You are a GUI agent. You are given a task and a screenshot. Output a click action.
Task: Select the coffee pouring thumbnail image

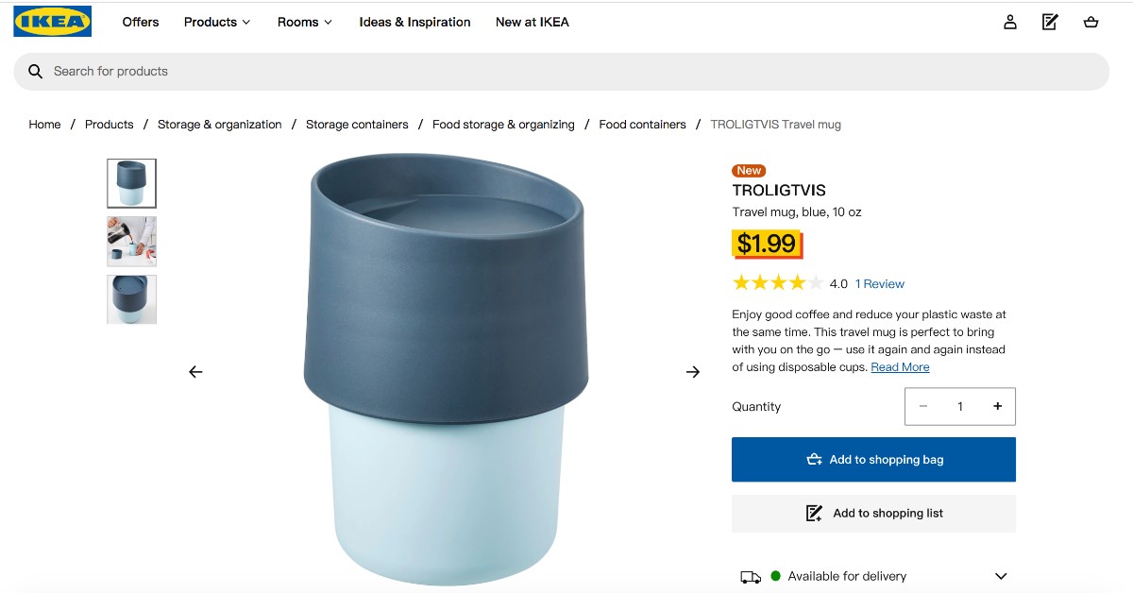132,242
